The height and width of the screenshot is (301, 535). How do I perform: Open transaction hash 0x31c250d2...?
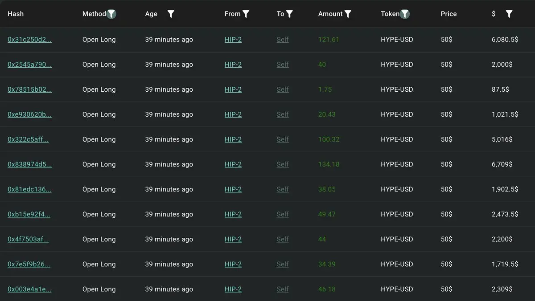pos(29,40)
